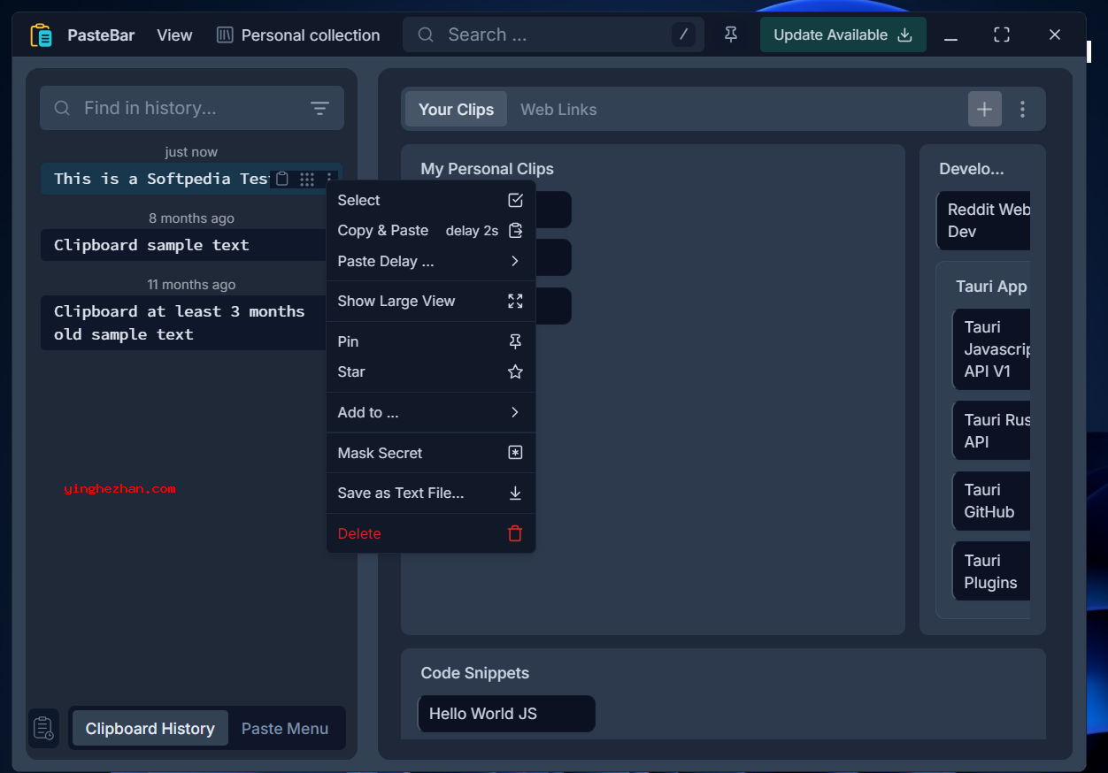Image resolution: width=1108 pixels, height=773 pixels.
Task: Focus the Find in history field
Action: point(192,108)
